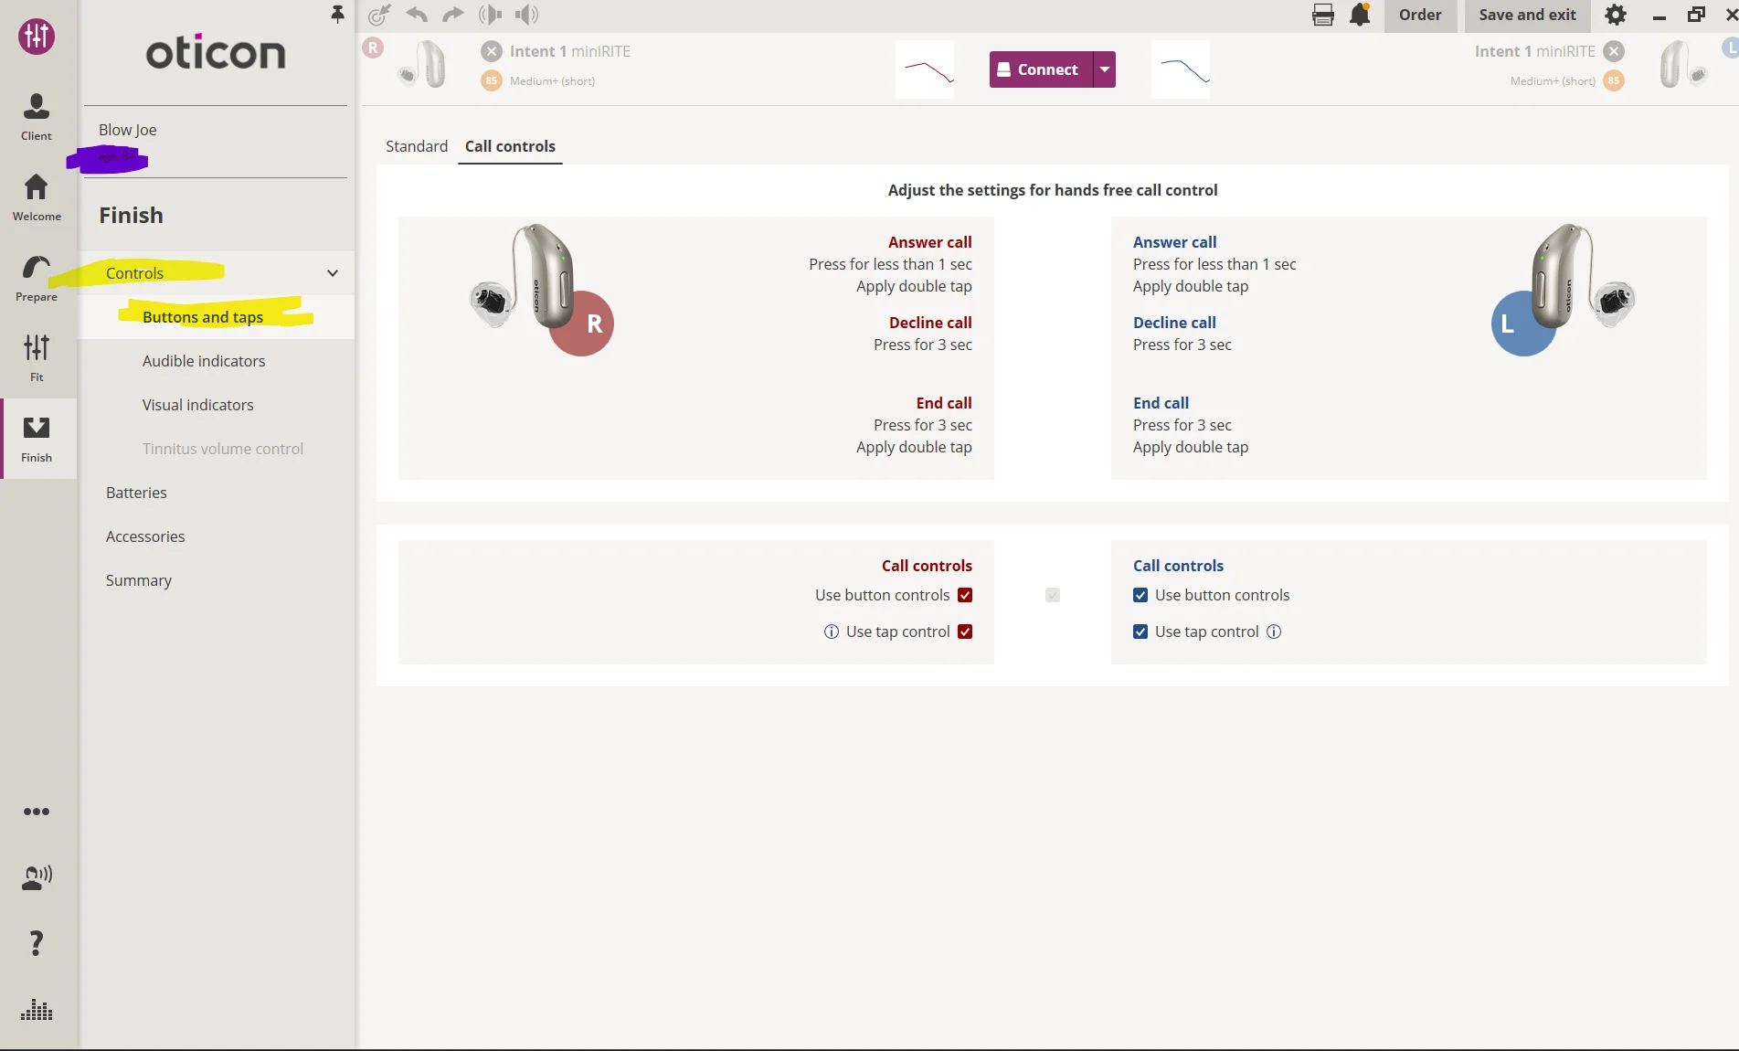The width and height of the screenshot is (1739, 1051).
Task: Open the three-dots more menu
Action: (37, 812)
